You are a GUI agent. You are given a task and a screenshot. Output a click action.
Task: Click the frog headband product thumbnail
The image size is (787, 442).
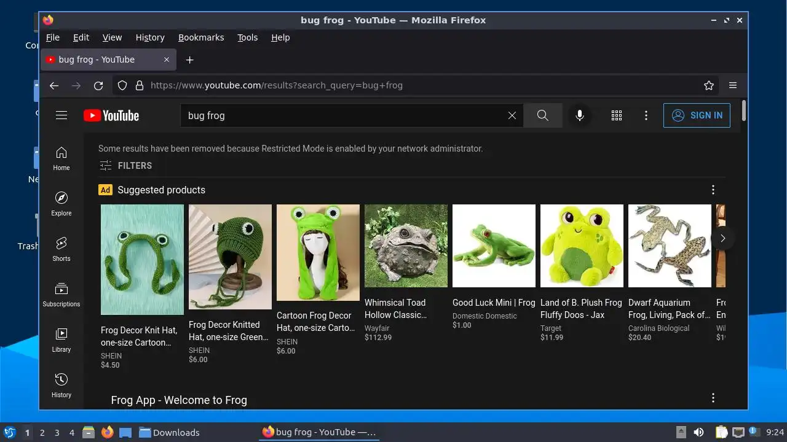pyautogui.click(x=142, y=260)
